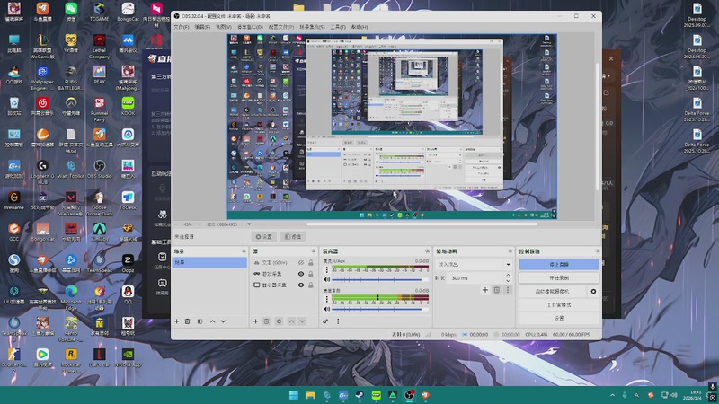The width and height of the screenshot is (719, 404).
Task: Mute Mic/Aux using its speaker icon
Action: coord(325,279)
